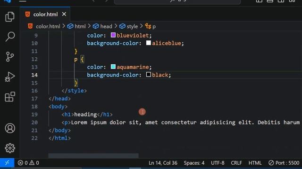Viewport: 302px width, 169px height.
Task: Click the Lorem ipsum paragraph text
Action: 185,123
